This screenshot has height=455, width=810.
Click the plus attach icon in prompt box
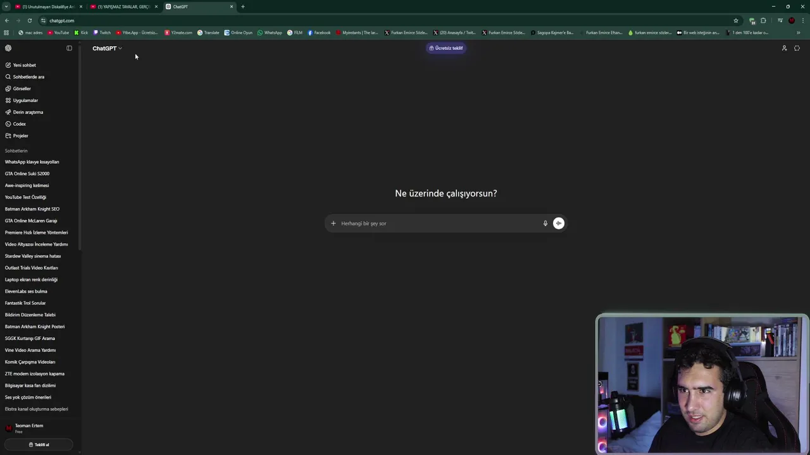(x=333, y=223)
